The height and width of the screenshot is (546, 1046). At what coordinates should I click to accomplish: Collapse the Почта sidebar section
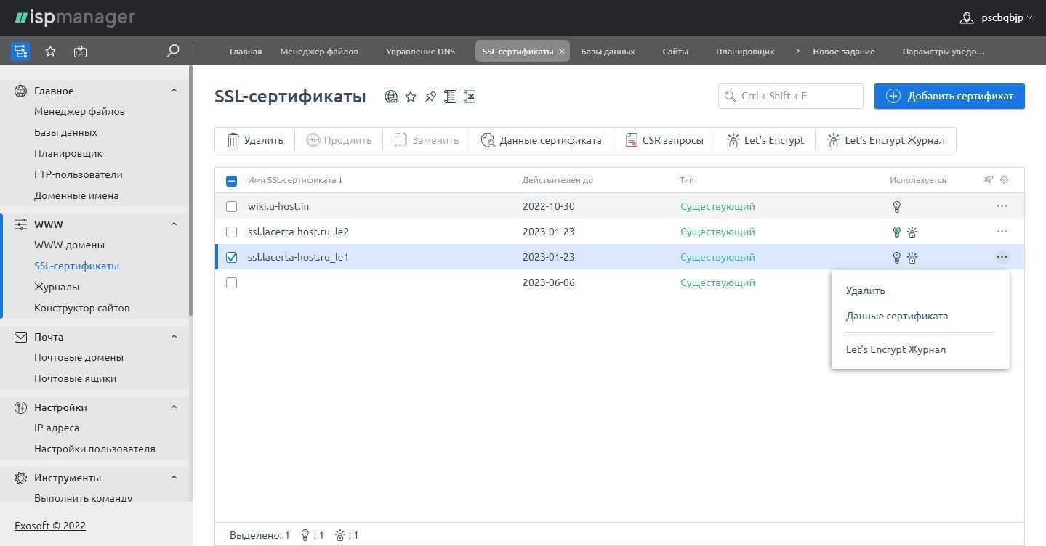(x=174, y=337)
